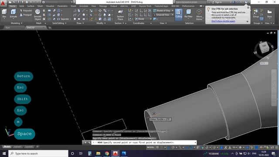Toggle Clean Screen at status bar end
Screen dimensions: 279x157
click(x=272, y=147)
